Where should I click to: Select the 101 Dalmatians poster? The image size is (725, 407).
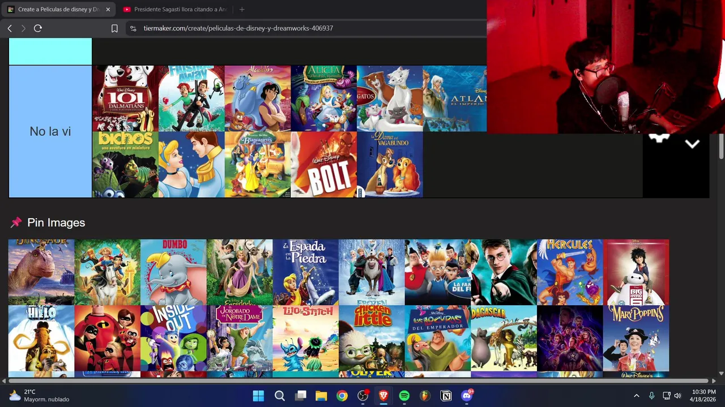125,98
